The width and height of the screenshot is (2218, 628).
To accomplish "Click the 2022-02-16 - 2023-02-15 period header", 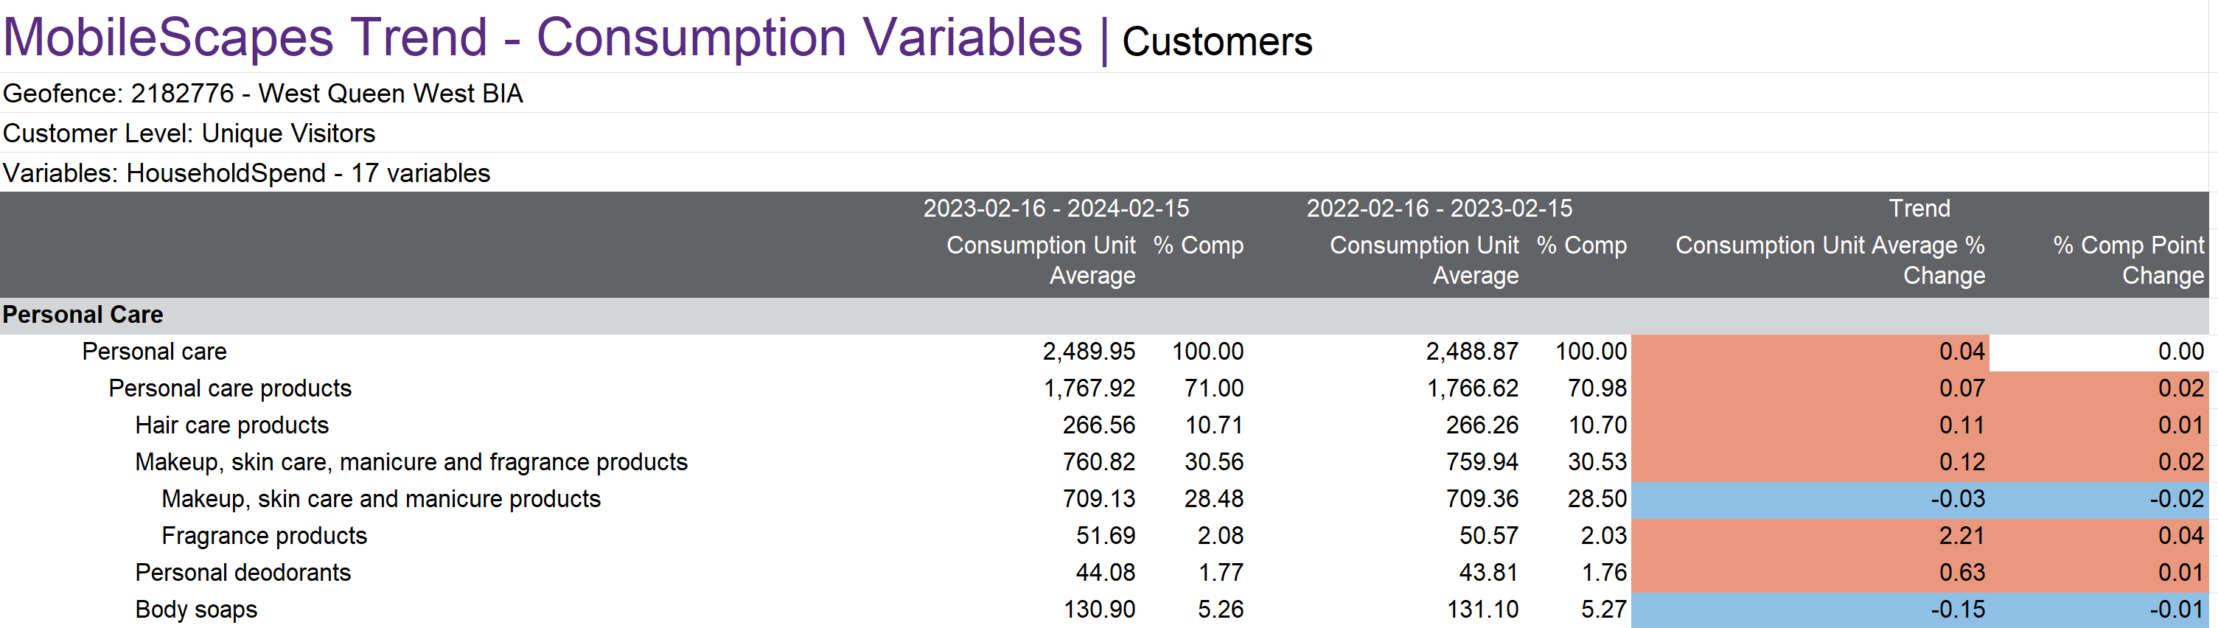I will tap(1439, 209).
